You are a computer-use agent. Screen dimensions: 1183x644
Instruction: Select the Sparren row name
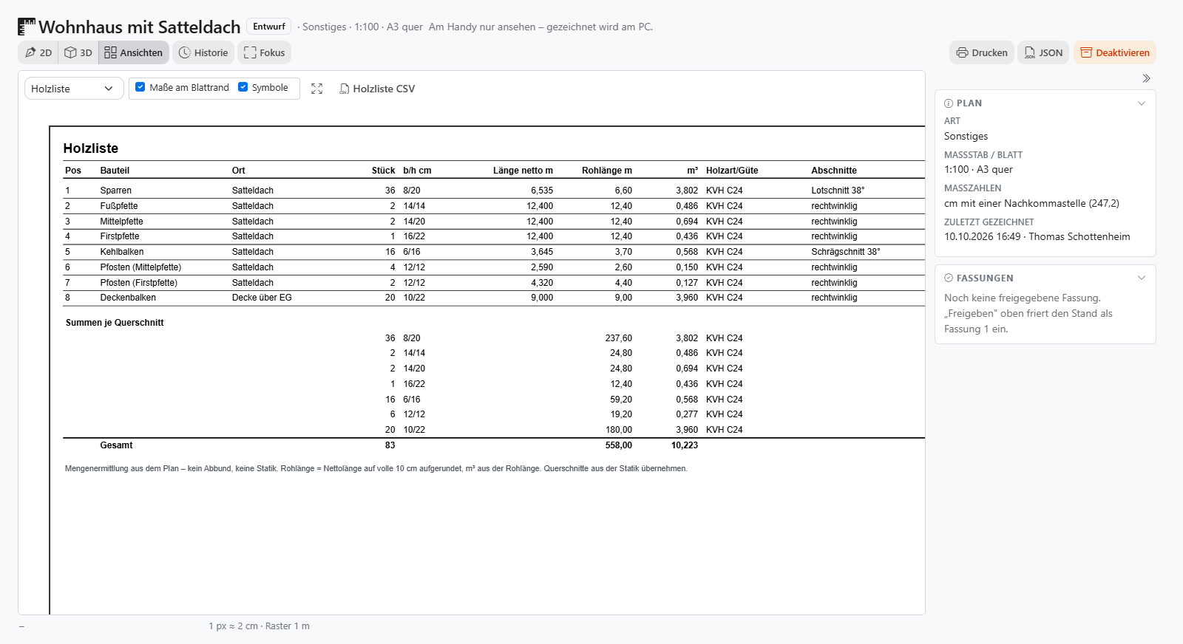pos(116,191)
